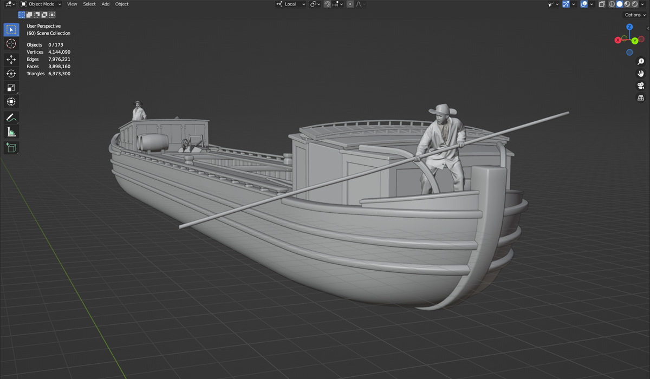Click the negative Z axis gizmo dot
The image size is (650, 379).
click(x=629, y=53)
